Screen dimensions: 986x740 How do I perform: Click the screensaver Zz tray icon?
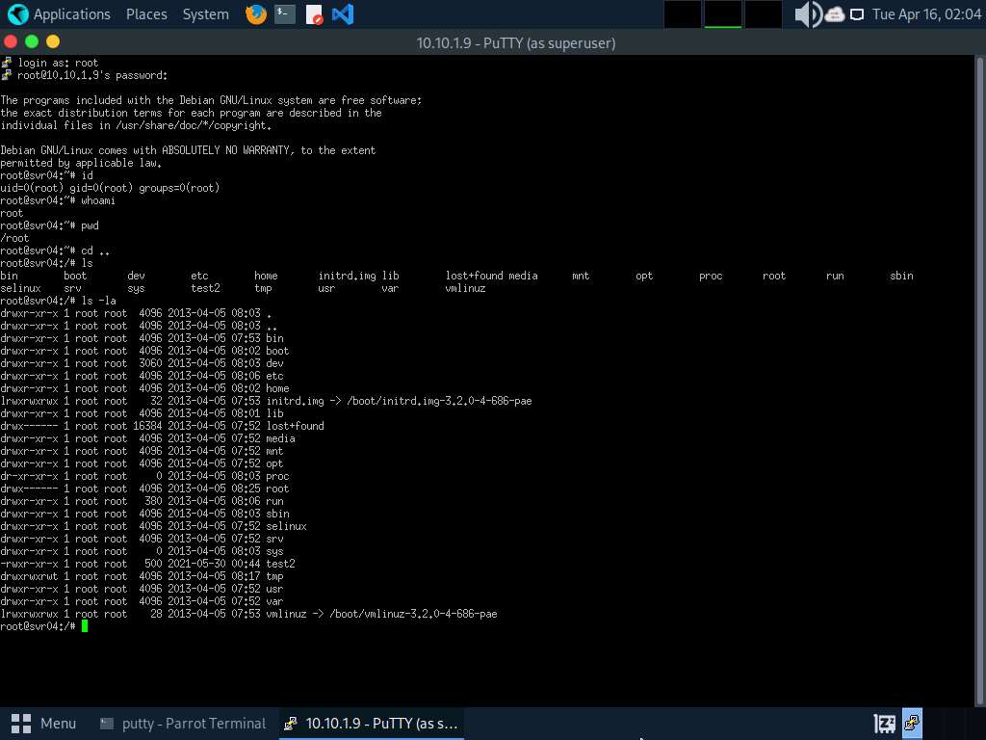tap(884, 723)
